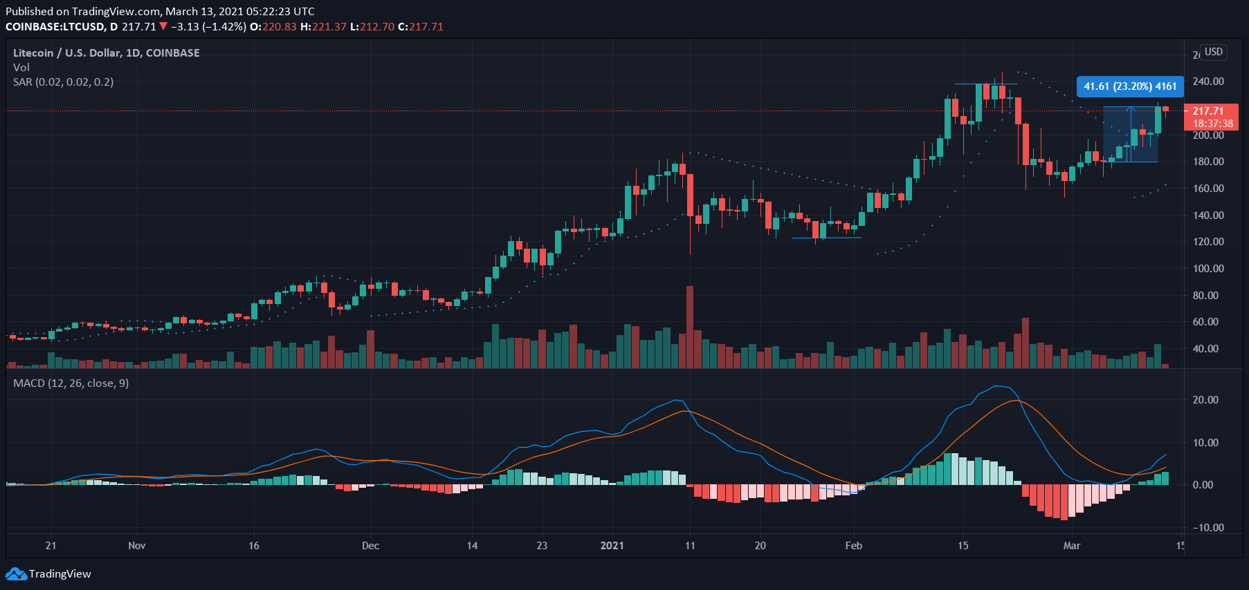Image resolution: width=1249 pixels, height=590 pixels.
Task: Click the 11 date label on time axis
Action: point(690,546)
